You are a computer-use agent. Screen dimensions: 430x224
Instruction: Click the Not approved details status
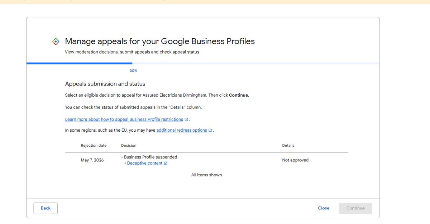pyautogui.click(x=295, y=160)
